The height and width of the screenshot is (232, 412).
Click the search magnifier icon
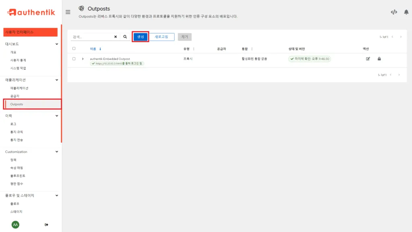click(x=125, y=36)
